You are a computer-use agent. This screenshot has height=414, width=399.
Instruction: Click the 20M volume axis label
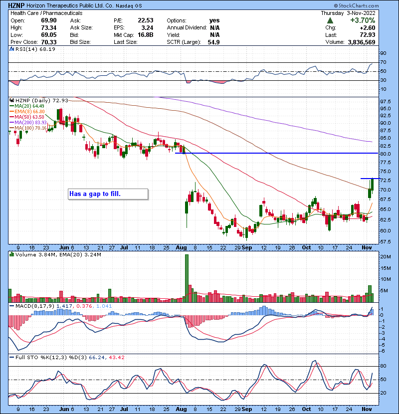[x=385, y=257]
